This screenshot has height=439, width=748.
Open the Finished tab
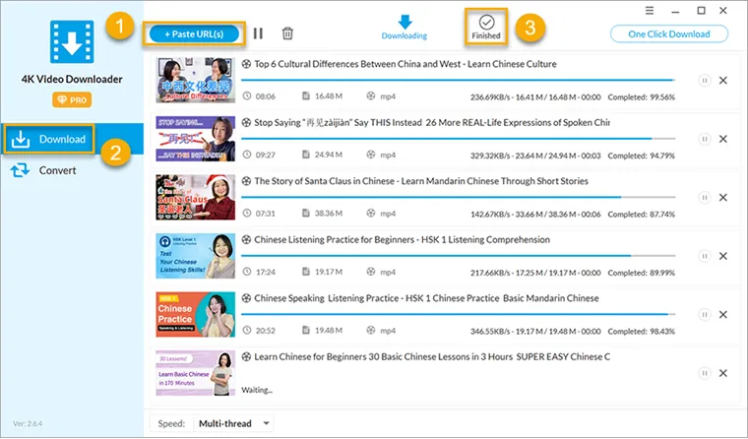(486, 28)
